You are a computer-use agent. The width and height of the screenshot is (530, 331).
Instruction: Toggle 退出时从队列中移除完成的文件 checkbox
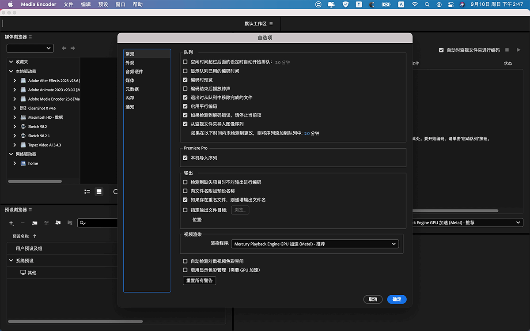coord(185,98)
